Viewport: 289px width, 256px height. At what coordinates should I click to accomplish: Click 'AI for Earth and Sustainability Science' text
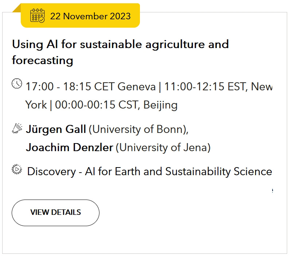click(179, 172)
